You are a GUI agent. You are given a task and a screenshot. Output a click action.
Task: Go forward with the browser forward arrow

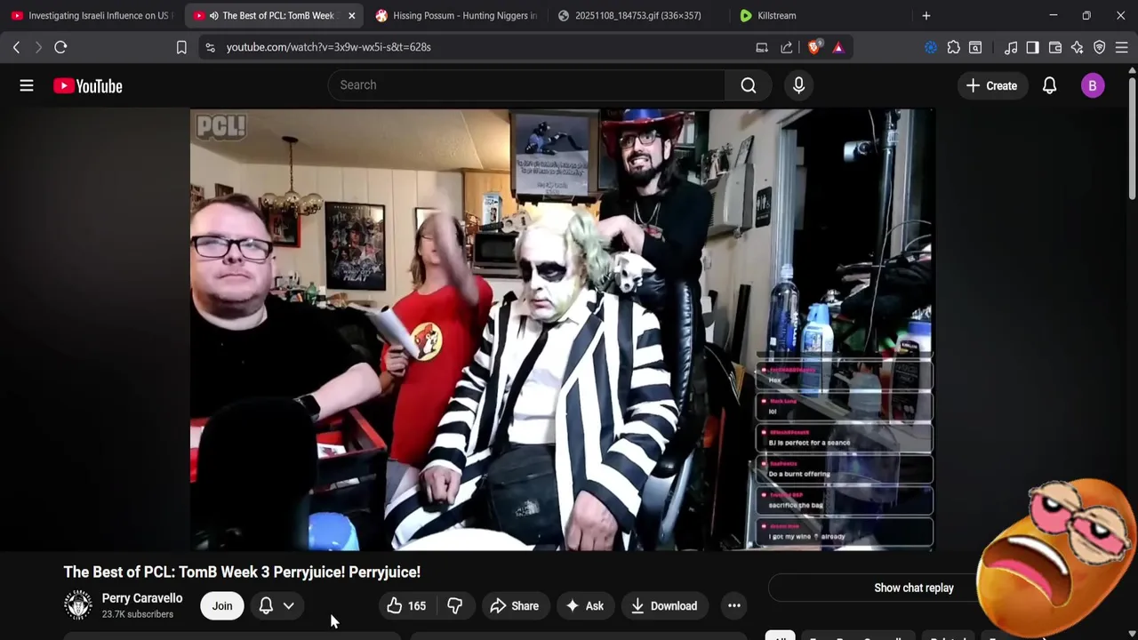point(38,47)
